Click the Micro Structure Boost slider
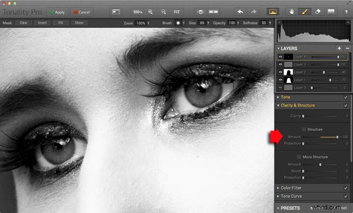Image resolution: width=353 pixels, height=213 pixels. coord(320,171)
